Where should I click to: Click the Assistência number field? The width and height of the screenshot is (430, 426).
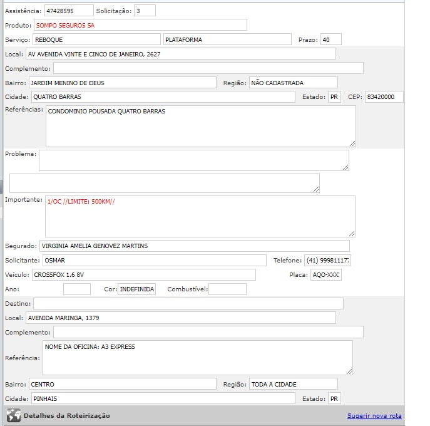pyautogui.click(x=69, y=11)
